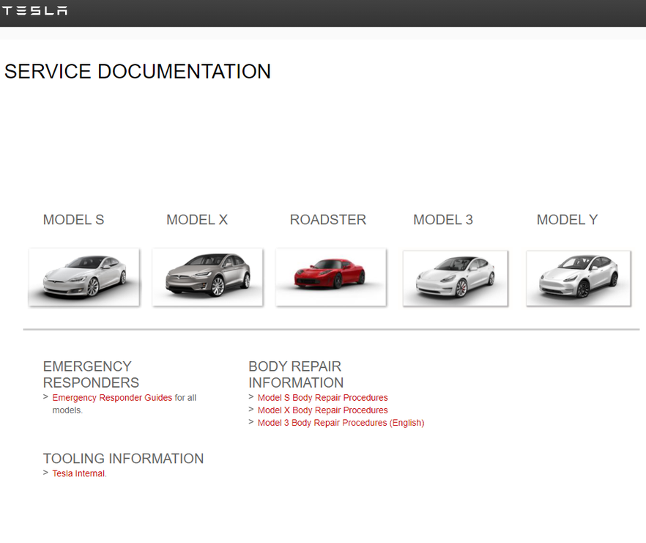Select the MODEL S heading

(x=73, y=220)
